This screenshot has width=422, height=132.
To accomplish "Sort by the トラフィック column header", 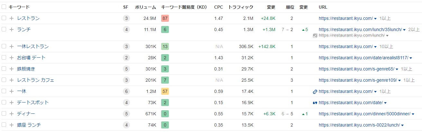I will tap(241, 7).
